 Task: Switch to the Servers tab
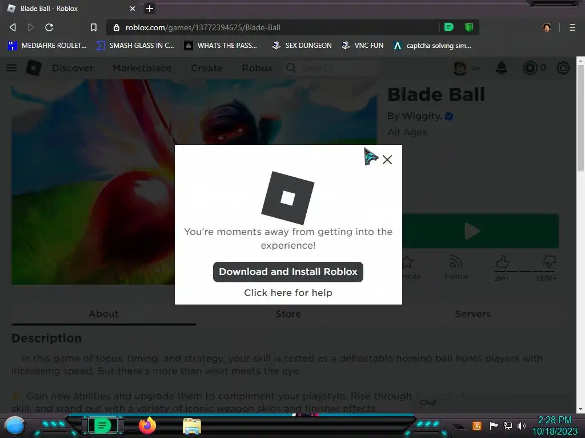pos(472,314)
